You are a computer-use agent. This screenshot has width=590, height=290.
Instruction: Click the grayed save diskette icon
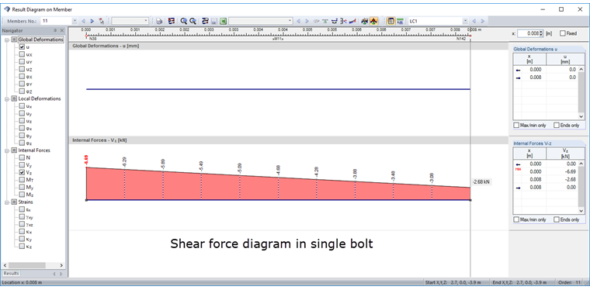pyautogui.click(x=214, y=21)
